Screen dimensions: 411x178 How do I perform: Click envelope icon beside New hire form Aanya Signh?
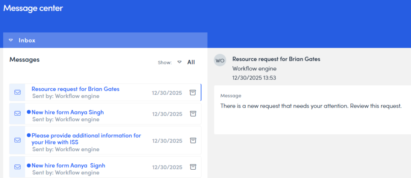[x=17, y=167]
